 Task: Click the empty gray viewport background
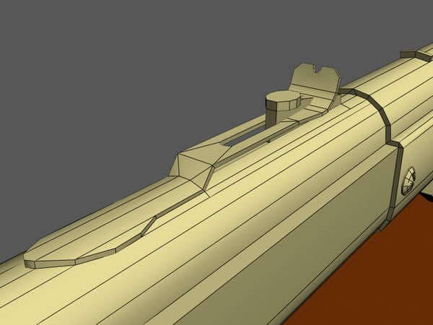pyautogui.click(x=108, y=87)
